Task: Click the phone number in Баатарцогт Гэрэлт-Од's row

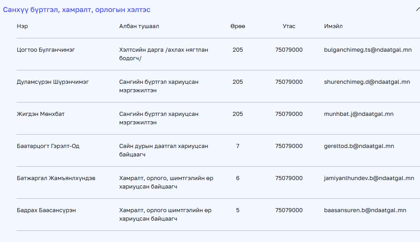Action: 289,146
